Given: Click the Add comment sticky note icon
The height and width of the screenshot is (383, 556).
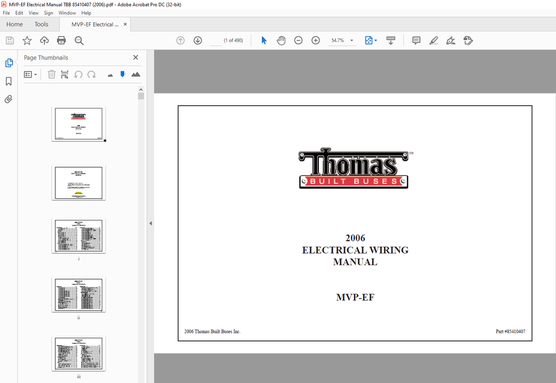Looking at the screenshot, I should [x=416, y=41].
